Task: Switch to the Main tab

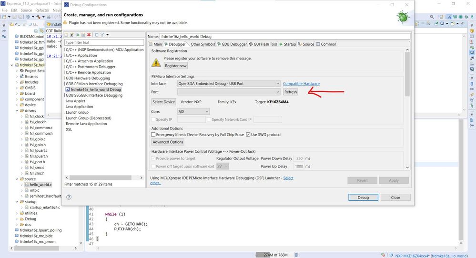Action: coord(155,44)
